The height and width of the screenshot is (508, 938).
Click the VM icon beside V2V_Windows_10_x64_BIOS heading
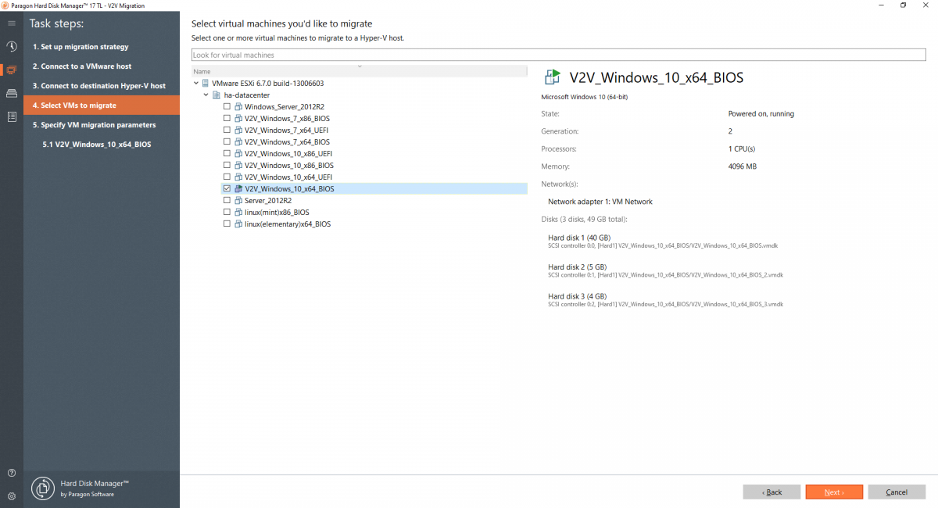[x=553, y=77]
